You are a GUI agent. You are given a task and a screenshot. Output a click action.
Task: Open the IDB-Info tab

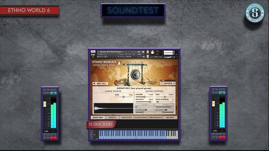click(170, 117)
